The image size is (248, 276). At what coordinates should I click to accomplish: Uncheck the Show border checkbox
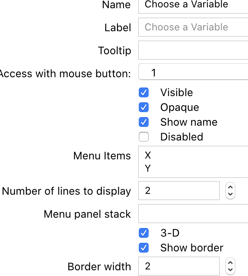144,248
